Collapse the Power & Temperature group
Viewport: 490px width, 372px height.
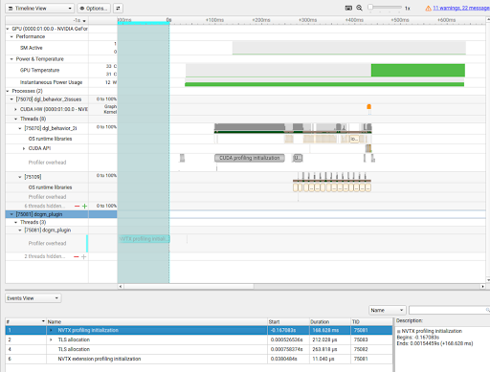(11, 59)
